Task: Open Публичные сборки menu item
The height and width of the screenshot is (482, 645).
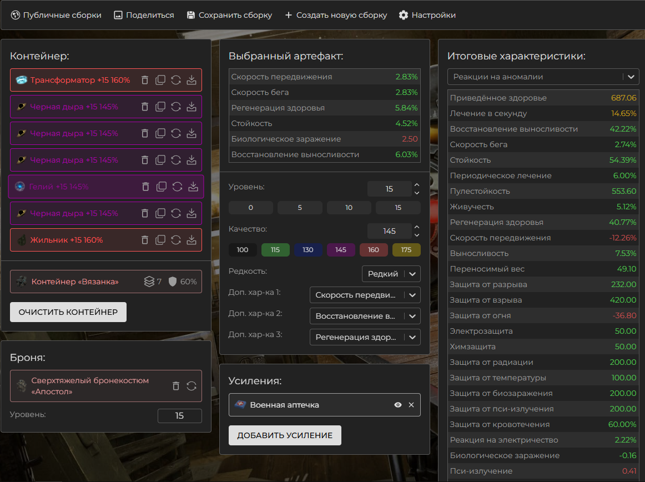Action: [56, 15]
